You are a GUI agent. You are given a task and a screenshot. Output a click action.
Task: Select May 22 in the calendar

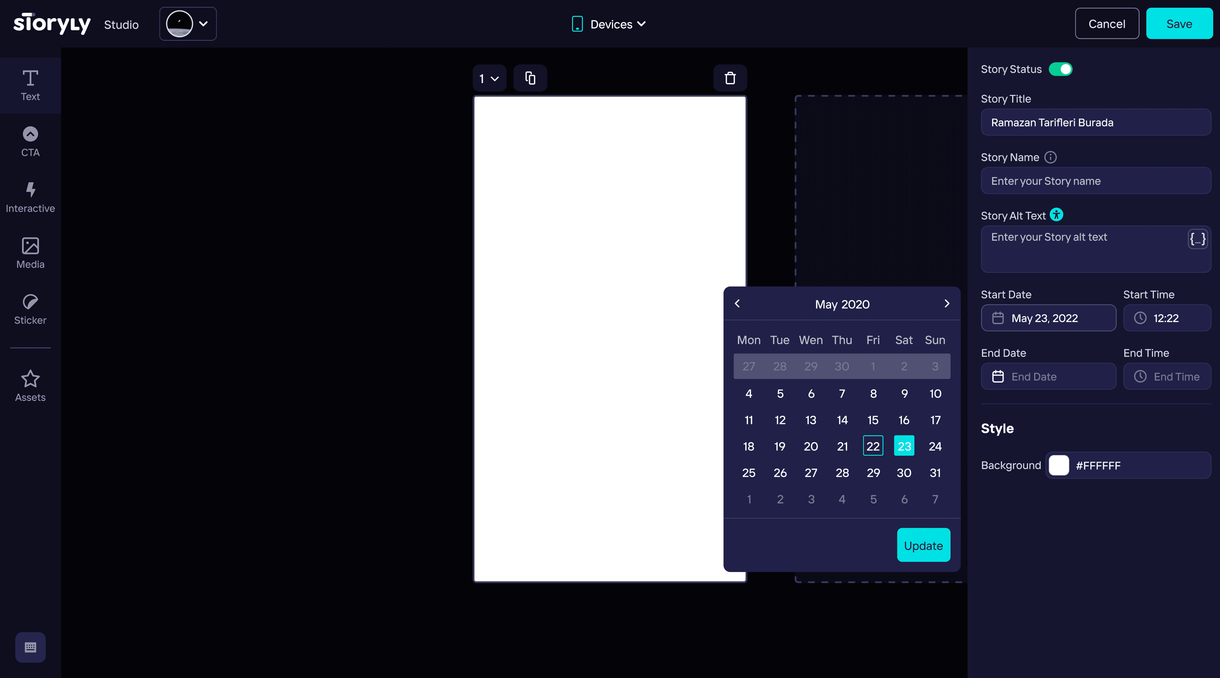[x=873, y=446]
